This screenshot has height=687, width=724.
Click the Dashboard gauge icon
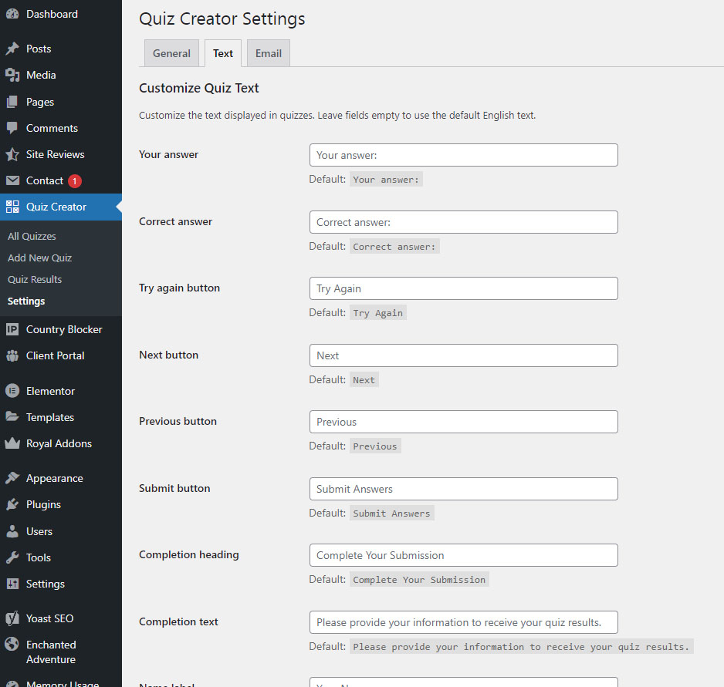point(12,14)
